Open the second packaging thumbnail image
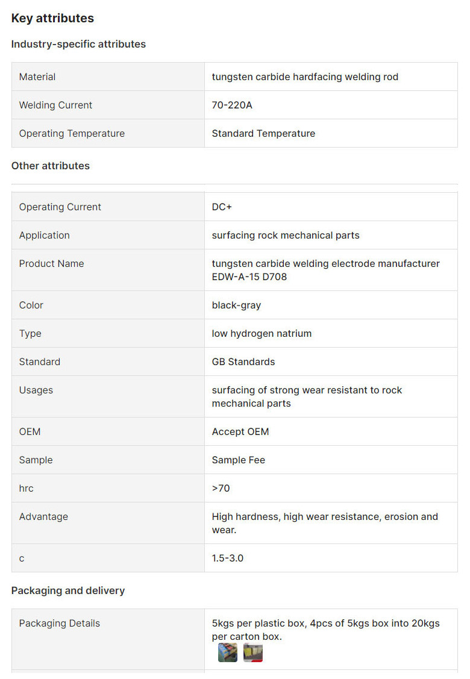 coord(253,652)
